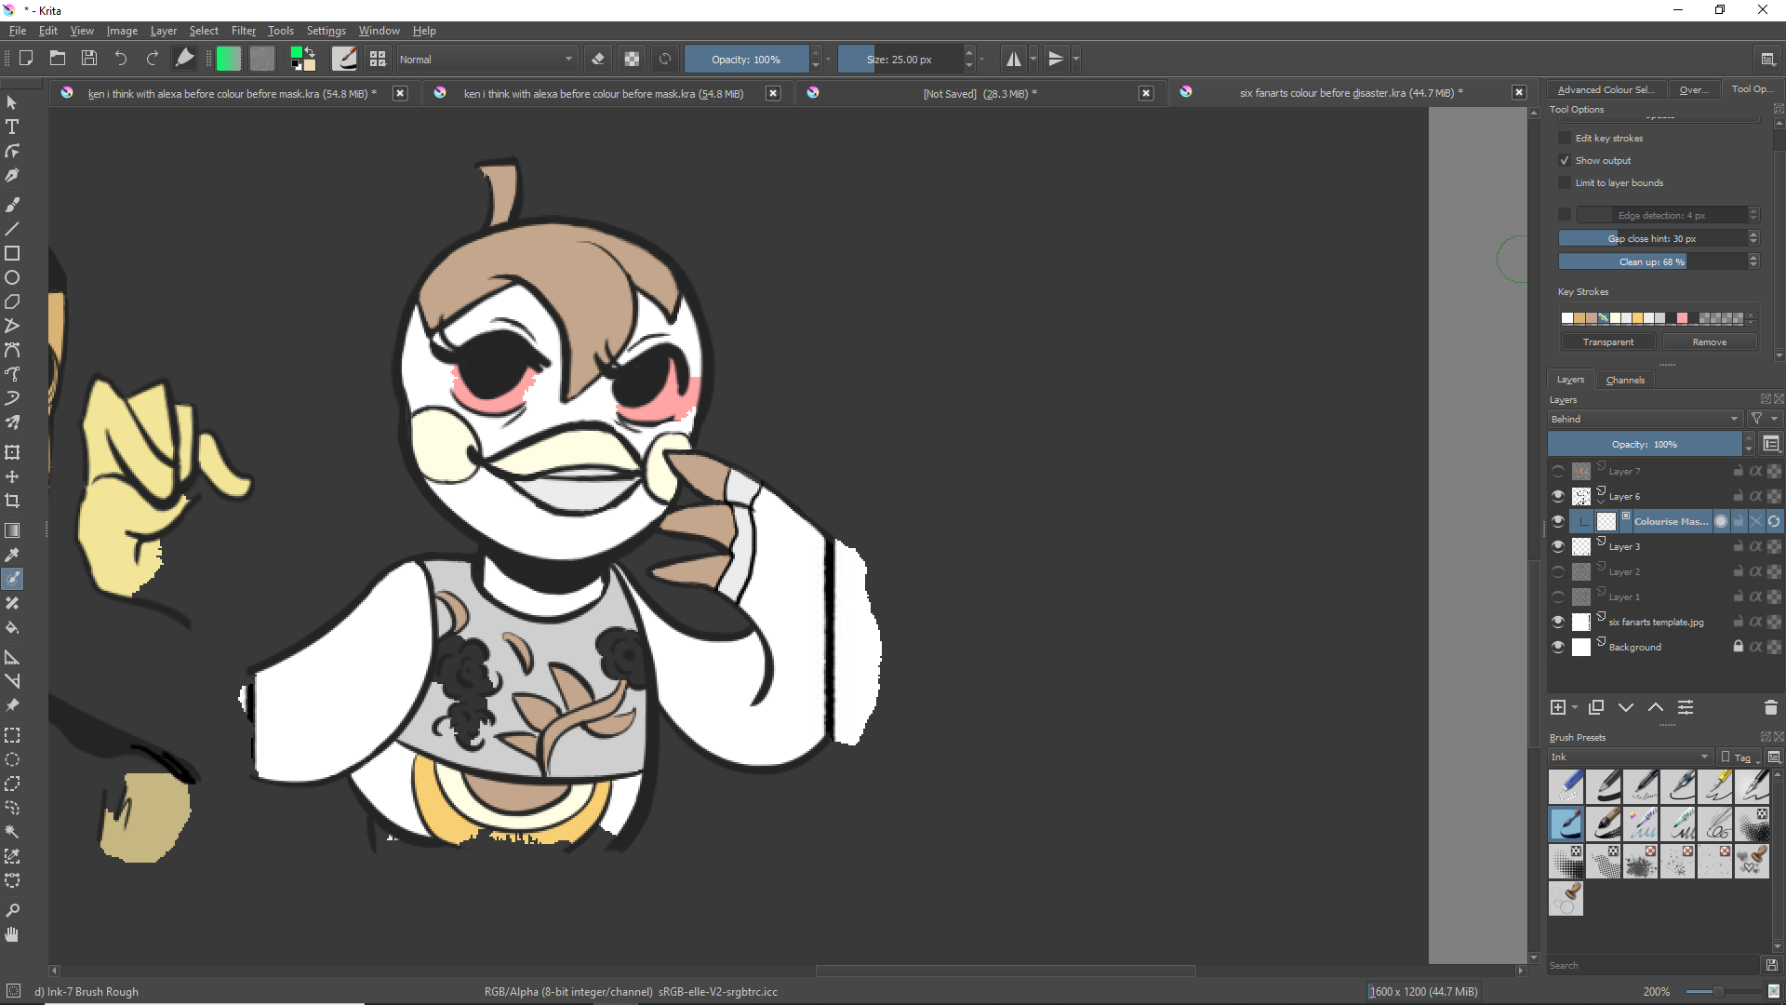Undo the last action

pos(121,59)
